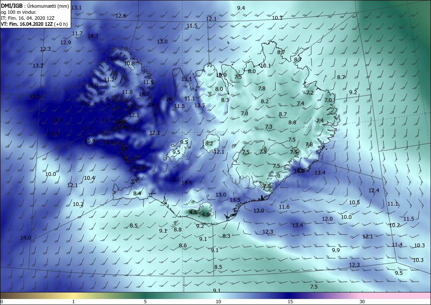
Task: Click the '11.7' map value
Action: (x=77, y=34)
